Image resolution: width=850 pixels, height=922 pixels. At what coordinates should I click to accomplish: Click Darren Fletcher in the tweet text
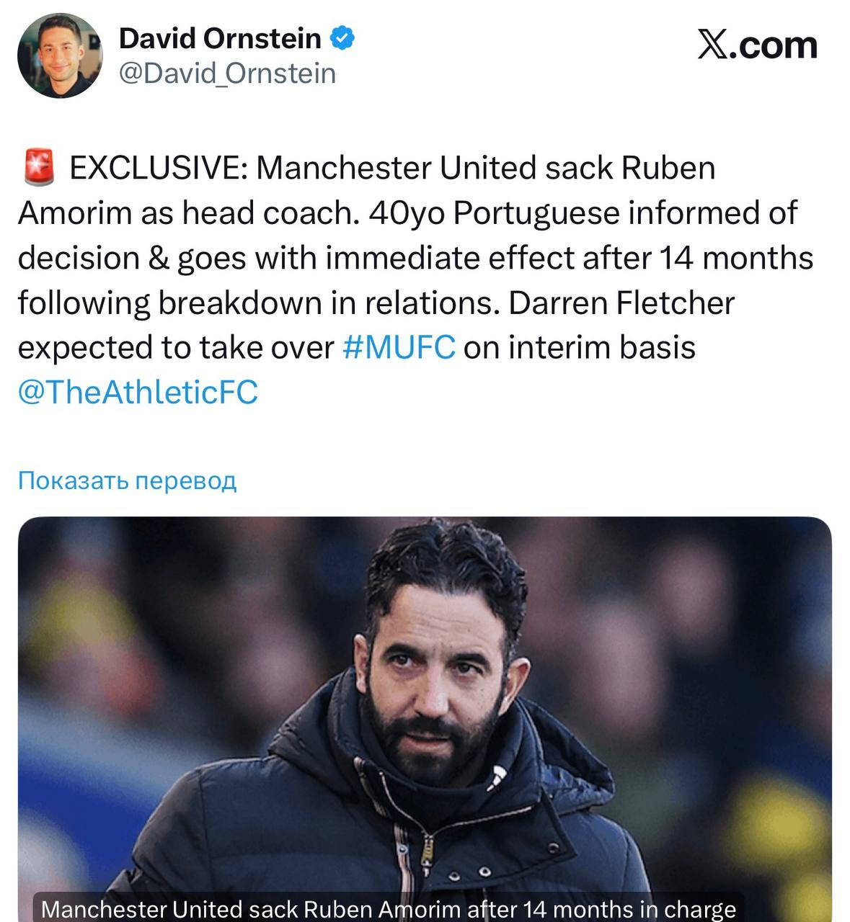click(x=621, y=303)
